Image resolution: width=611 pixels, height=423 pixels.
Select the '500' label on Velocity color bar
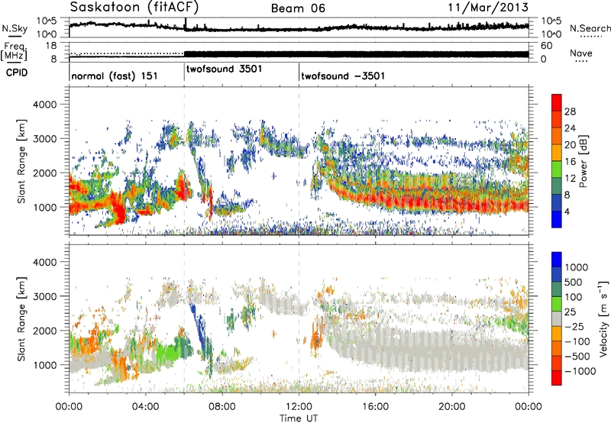(x=574, y=282)
